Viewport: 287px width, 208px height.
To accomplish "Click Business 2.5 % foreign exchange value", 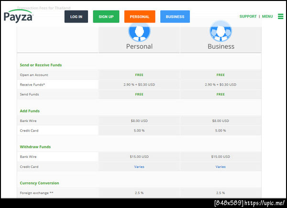I will tap(221, 193).
